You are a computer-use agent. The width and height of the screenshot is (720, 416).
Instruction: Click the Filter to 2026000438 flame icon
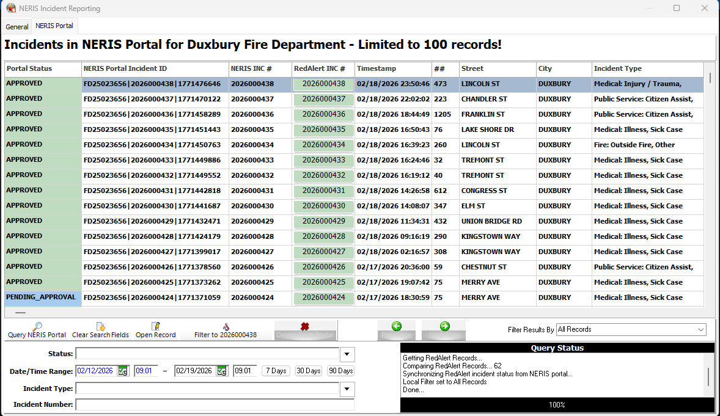pyautogui.click(x=226, y=326)
